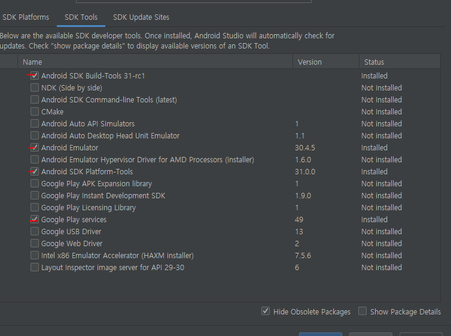Screen dimensions: 451x336
Task: Select the 'Layout Inspector image server for API 29-30' name
Action: coord(112,268)
